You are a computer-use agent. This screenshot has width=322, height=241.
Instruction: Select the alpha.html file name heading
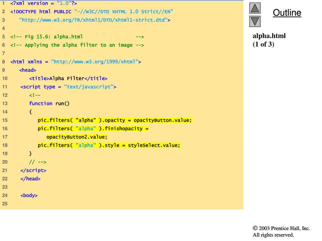tap(269, 36)
